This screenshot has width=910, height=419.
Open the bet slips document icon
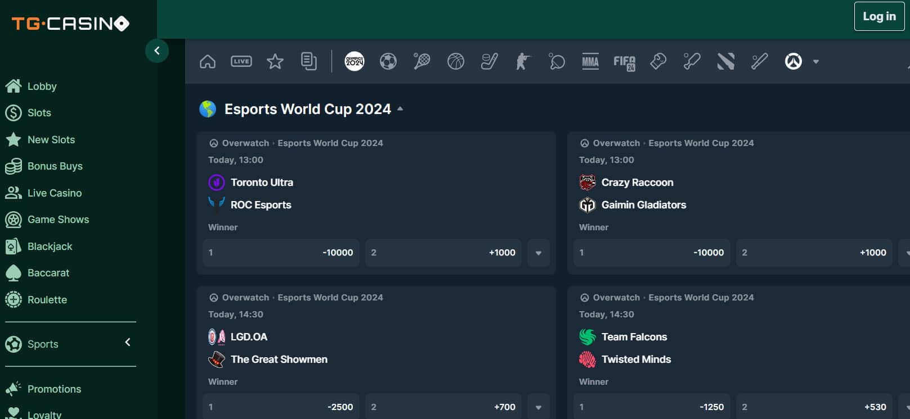click(309, 61)
